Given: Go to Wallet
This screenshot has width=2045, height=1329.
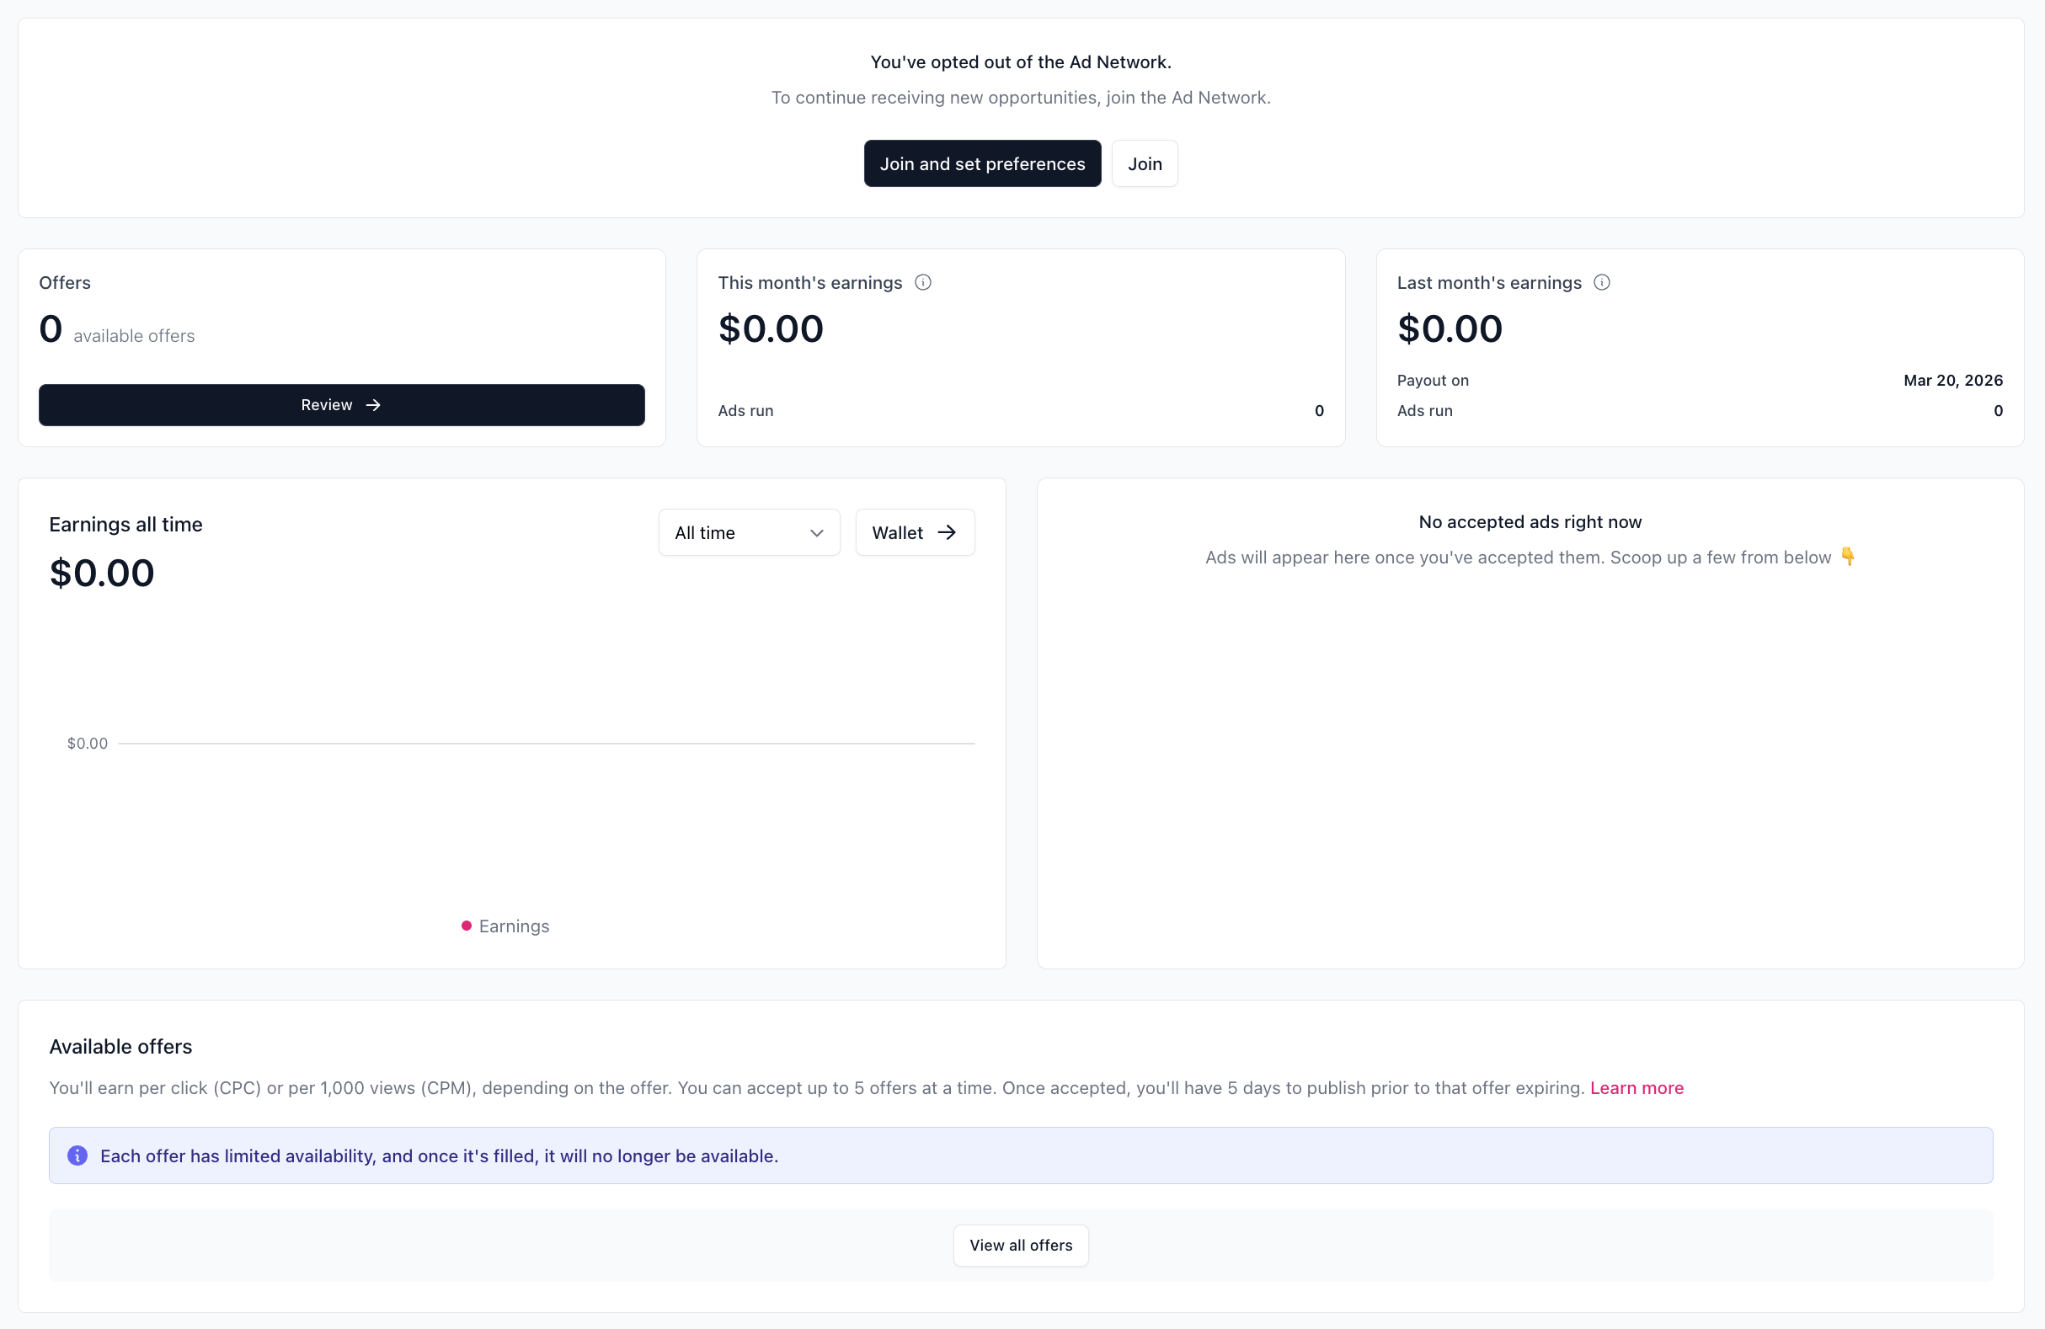Looking at the screenshot, I should [914, 532].
